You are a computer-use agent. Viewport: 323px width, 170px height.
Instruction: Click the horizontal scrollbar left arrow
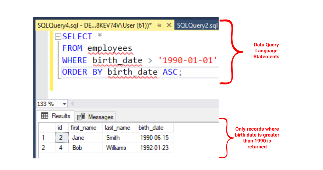click(x=72, y=104)
